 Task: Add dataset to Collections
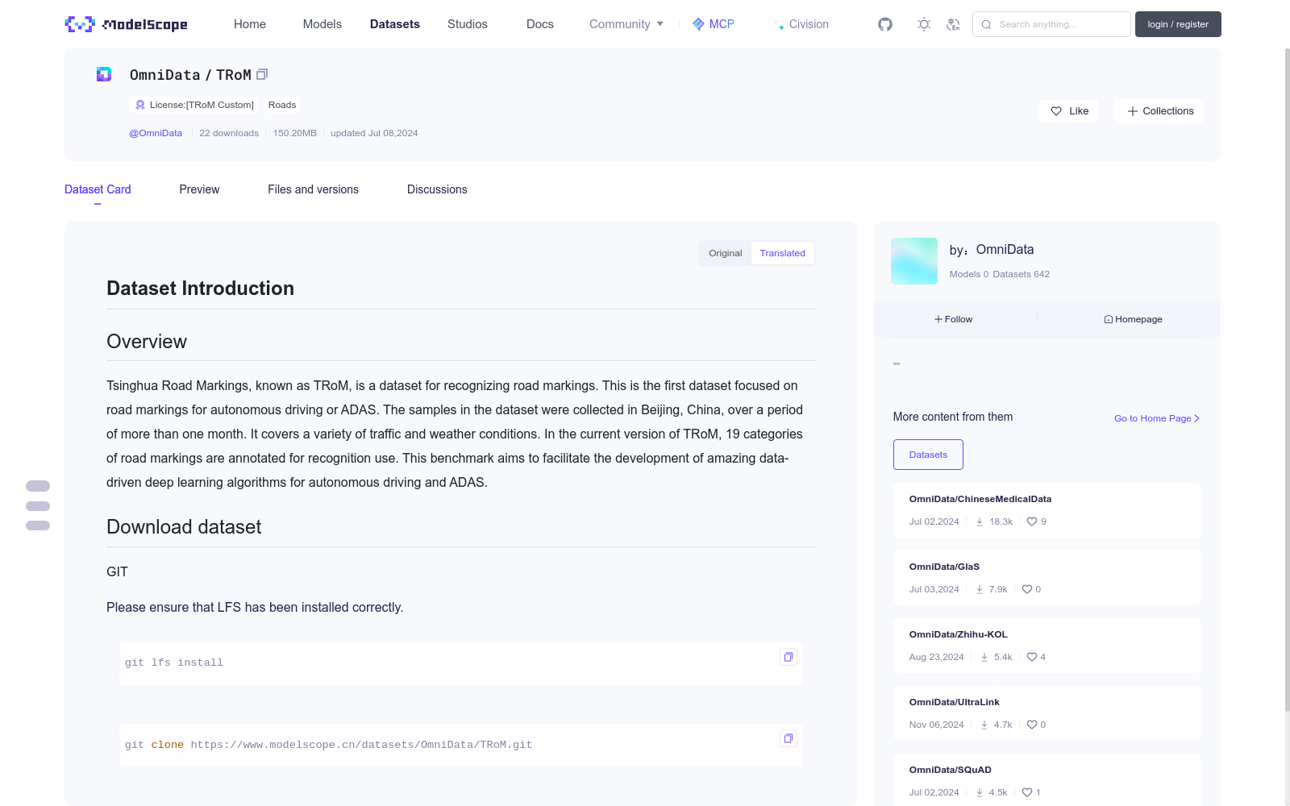[1159, 111]
